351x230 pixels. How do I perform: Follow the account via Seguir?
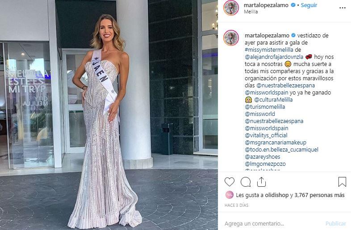click(309, 5)
